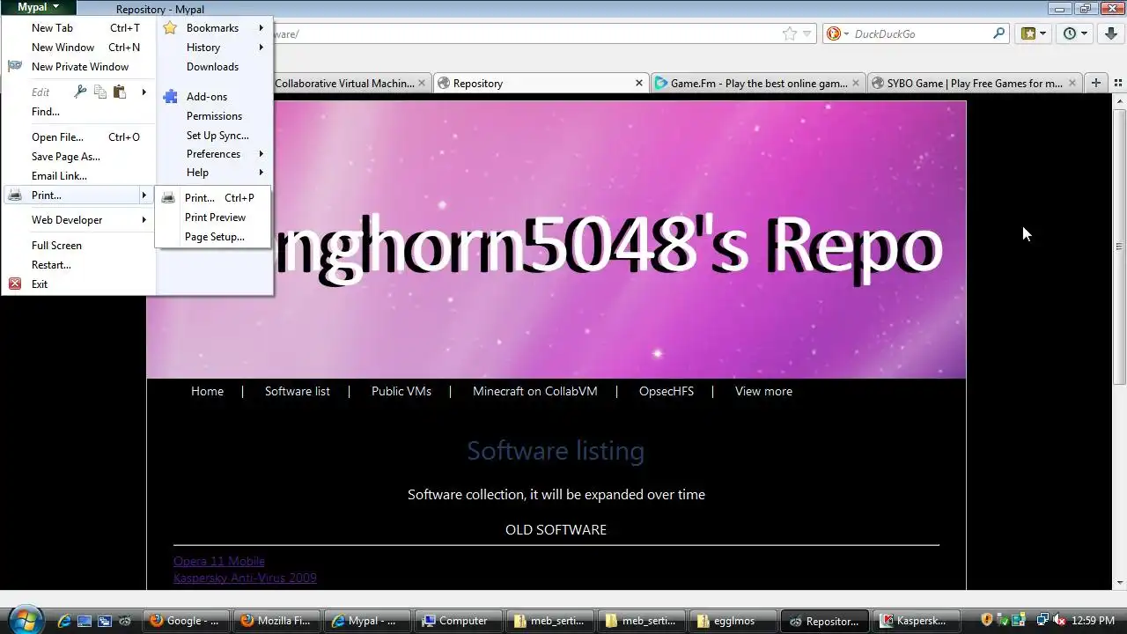Image resolution: width=1127 pixels, height=634 pixels.
Task: Click the search magnifier icon
Action: point(999,33)
